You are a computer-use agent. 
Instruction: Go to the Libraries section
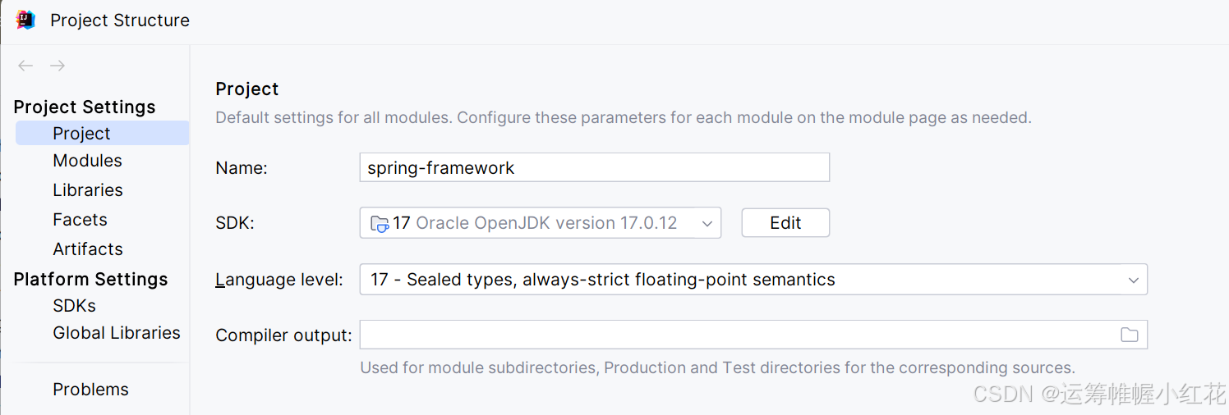(x=87, y=190)
